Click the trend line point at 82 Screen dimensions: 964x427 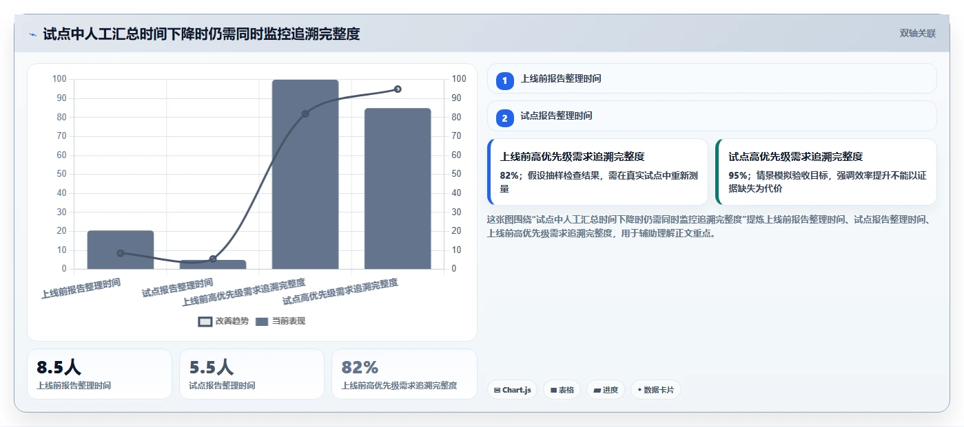tap(305, 113)
